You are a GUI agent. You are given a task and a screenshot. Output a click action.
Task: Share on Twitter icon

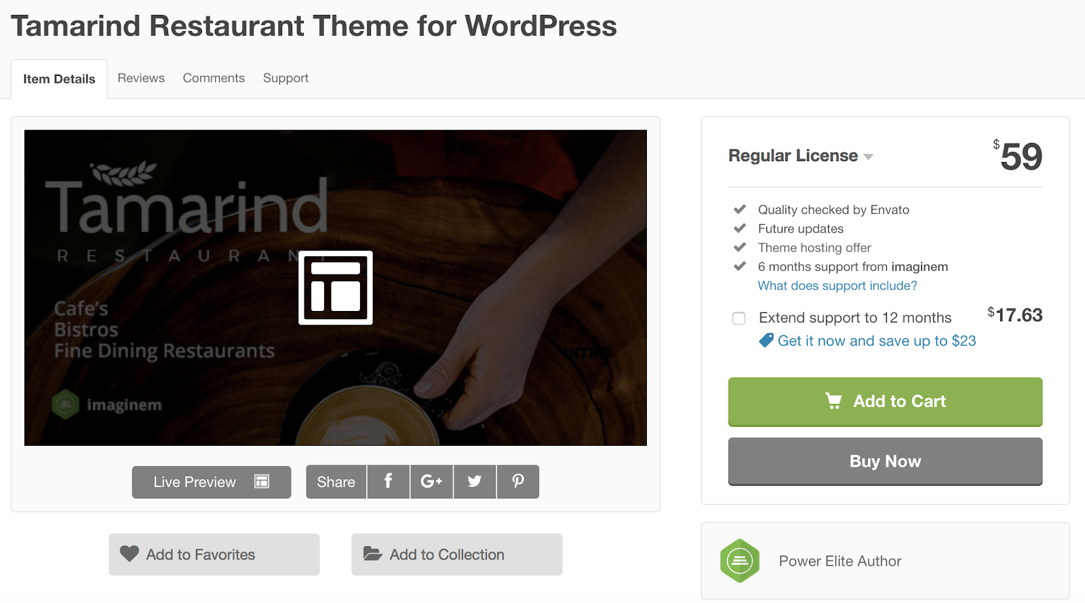(475, 482)
